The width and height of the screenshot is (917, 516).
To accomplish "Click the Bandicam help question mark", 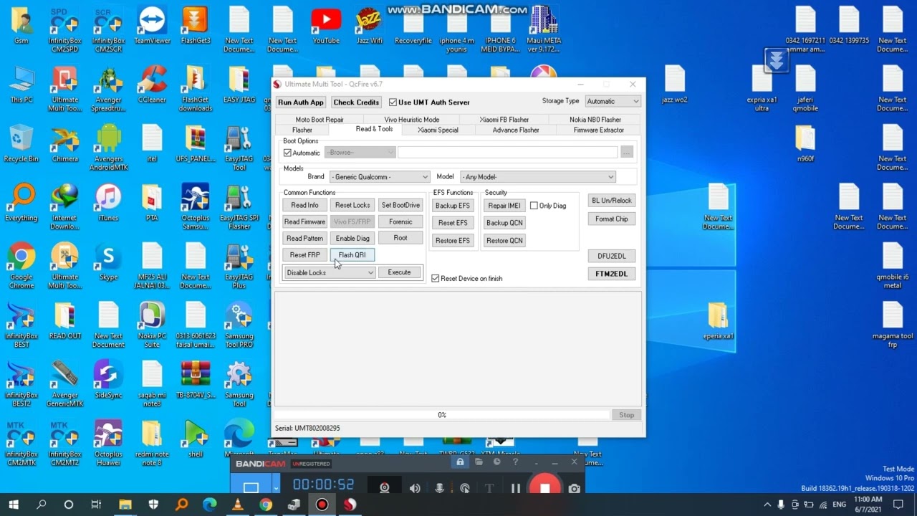I will point(515,462).
